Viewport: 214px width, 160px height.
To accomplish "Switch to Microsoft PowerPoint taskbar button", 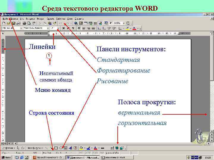I will [49, 158].
